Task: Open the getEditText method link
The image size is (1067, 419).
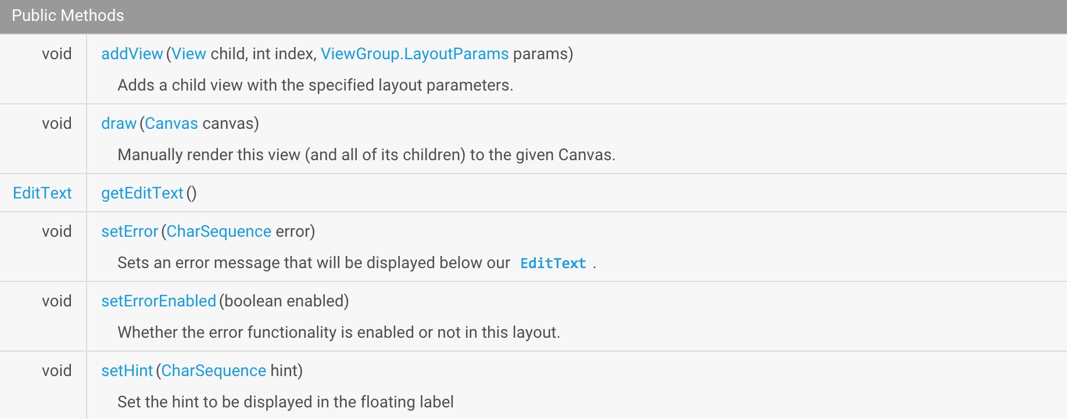Action: 142,193
